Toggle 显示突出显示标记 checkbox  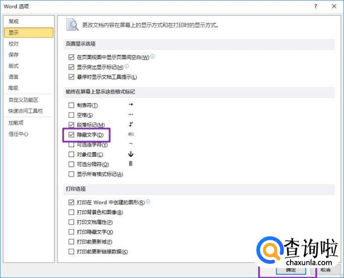[71, 67]
